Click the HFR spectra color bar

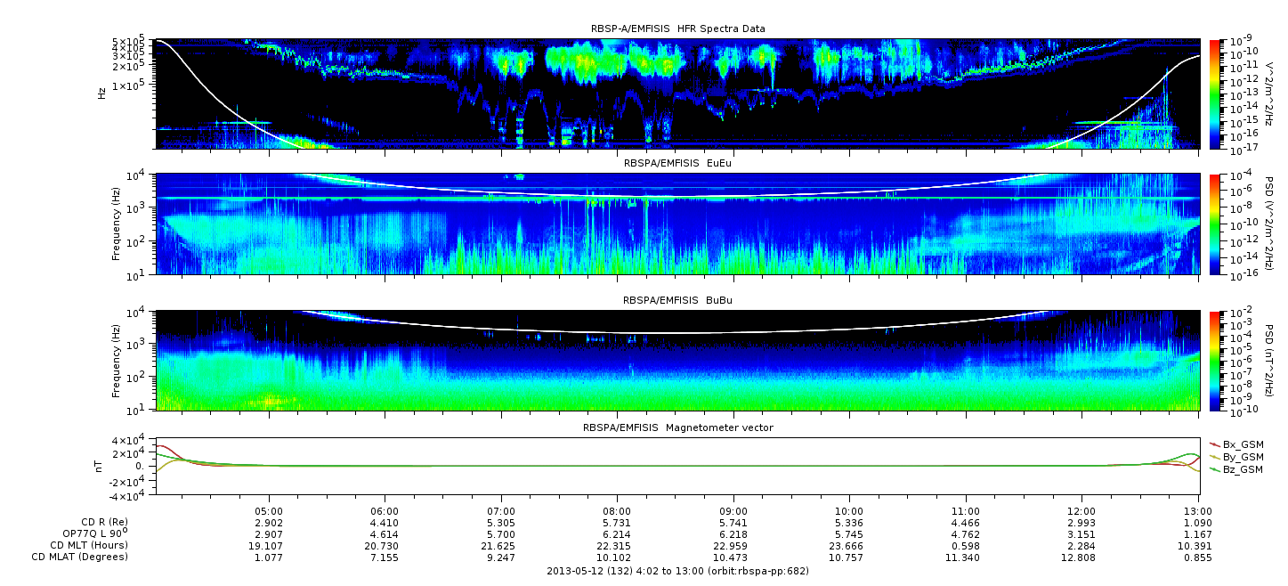click(1215, 94)
